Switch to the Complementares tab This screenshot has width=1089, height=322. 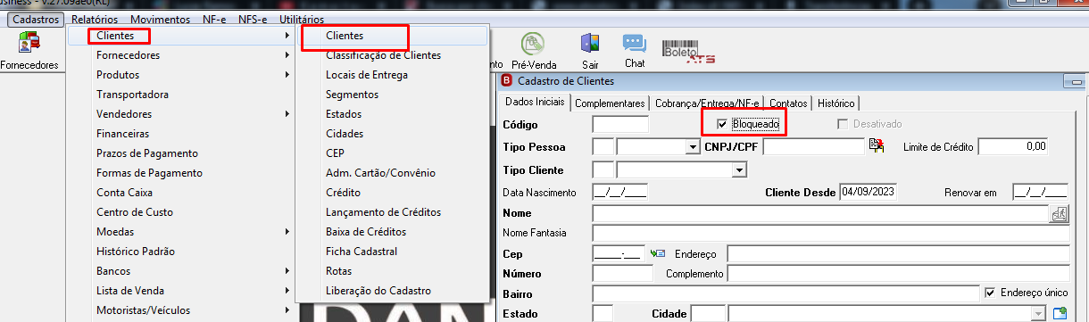click(610, 103)
